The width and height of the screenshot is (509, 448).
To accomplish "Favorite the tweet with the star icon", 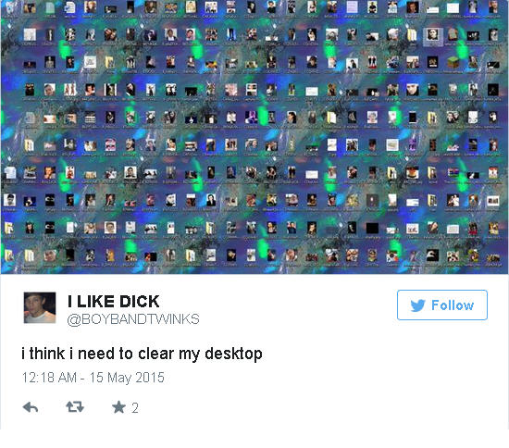I will (x=118, y=406).
